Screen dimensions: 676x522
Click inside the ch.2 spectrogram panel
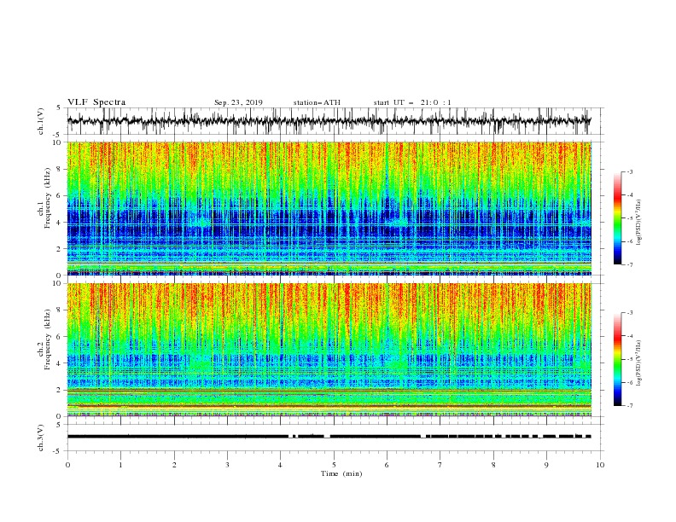click(x=329, y=350)
